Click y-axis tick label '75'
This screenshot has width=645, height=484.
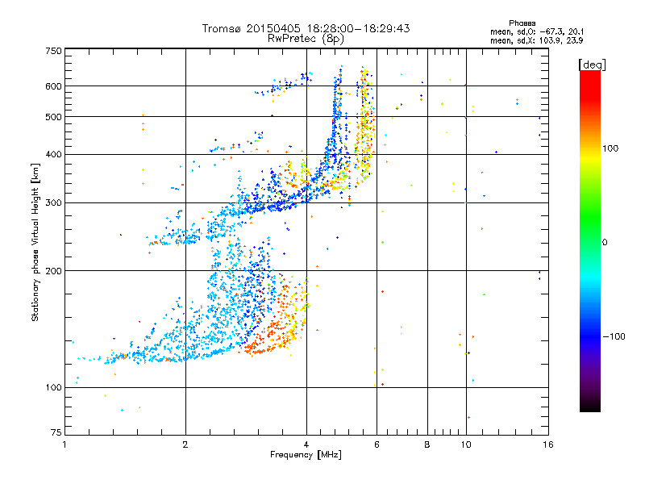click(56, 432)
